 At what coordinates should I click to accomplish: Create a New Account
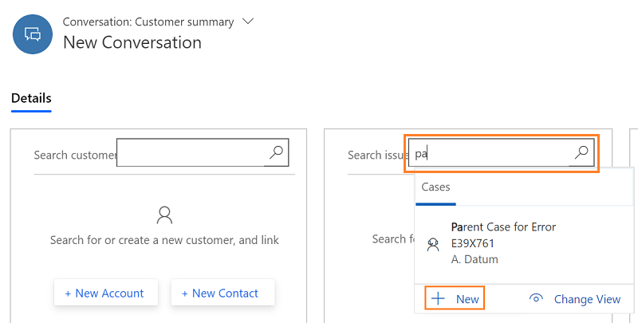(106, 293)
